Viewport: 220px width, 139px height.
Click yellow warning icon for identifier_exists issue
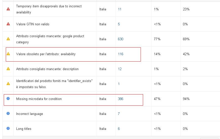coord(8,84)
